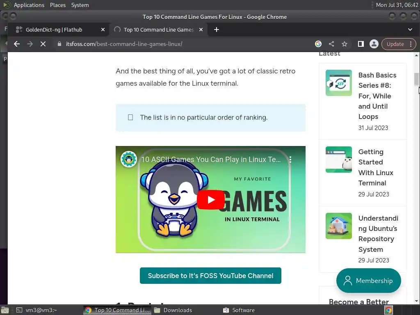Switch to vm3@vm3 terminal in taskbar
420x315 pixels.
pyautogui.click(x=37, y=310)
